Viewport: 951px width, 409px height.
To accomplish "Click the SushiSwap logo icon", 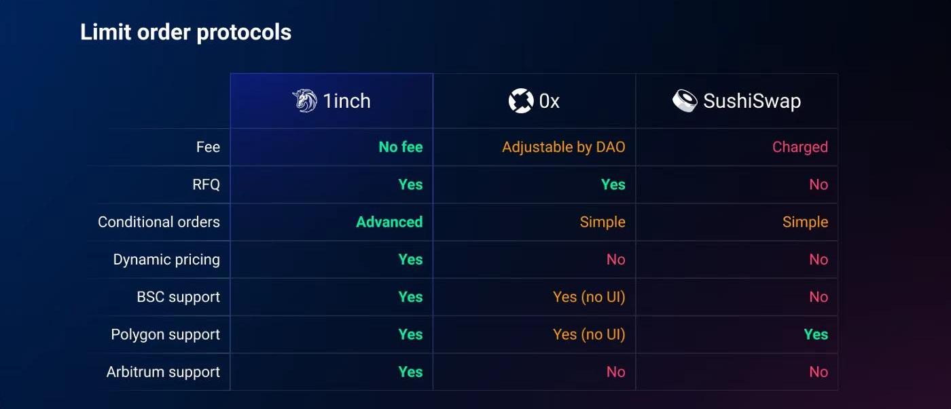I will pos(685,101).
